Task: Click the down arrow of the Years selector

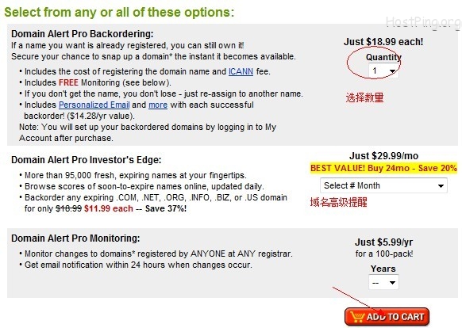Action: [392, 283]
